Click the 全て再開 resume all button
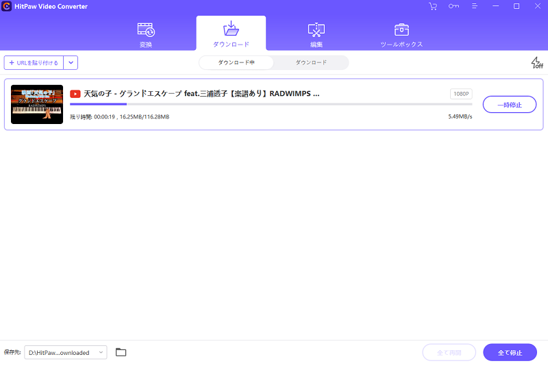 point(449,352)
